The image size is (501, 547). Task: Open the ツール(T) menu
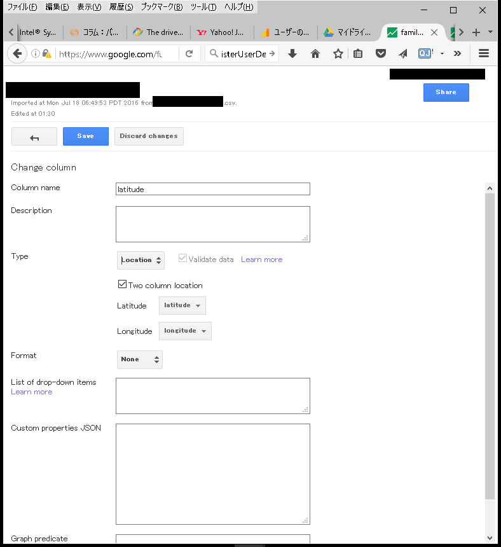[203, 7]
